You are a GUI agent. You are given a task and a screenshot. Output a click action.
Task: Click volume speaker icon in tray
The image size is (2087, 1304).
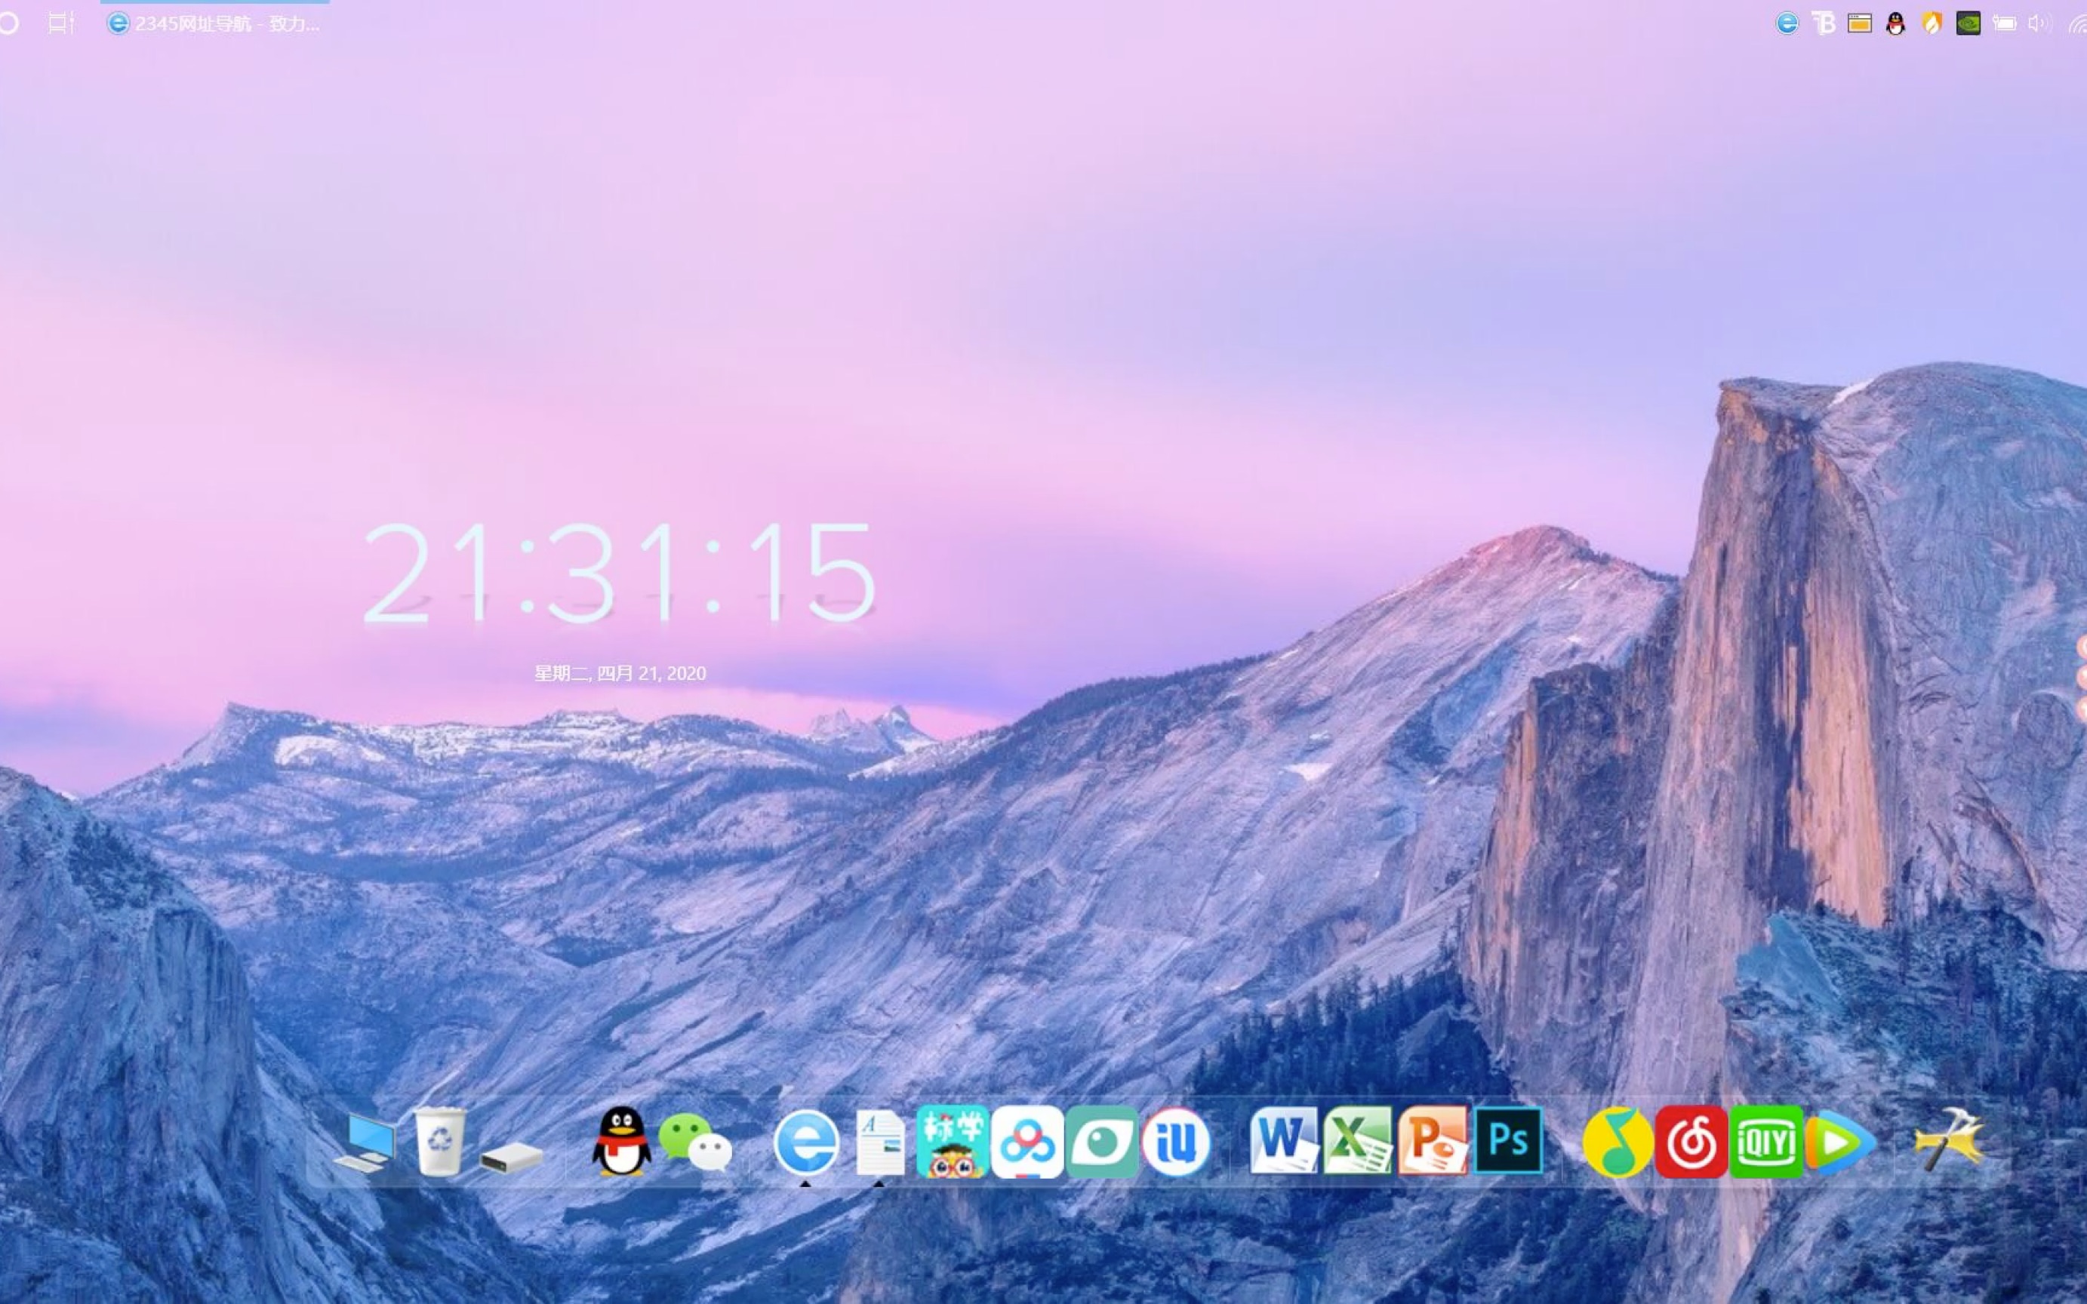tap(2039, 23)
